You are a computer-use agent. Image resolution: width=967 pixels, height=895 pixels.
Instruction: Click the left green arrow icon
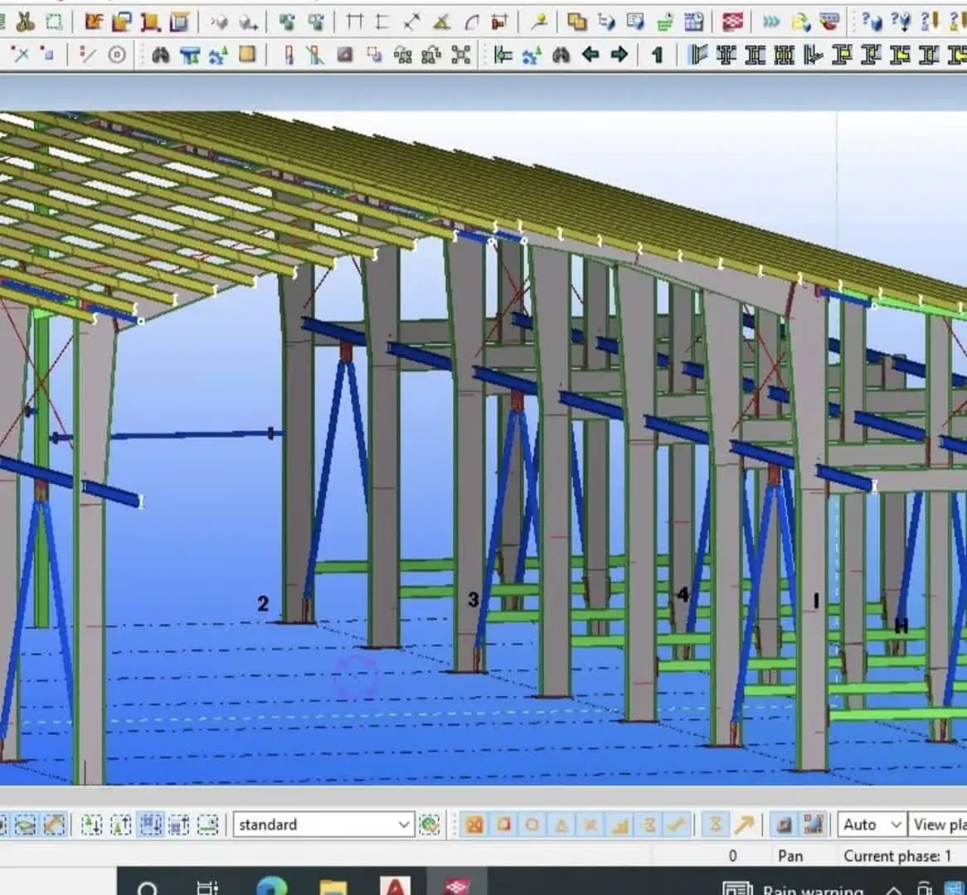point(590,56)
